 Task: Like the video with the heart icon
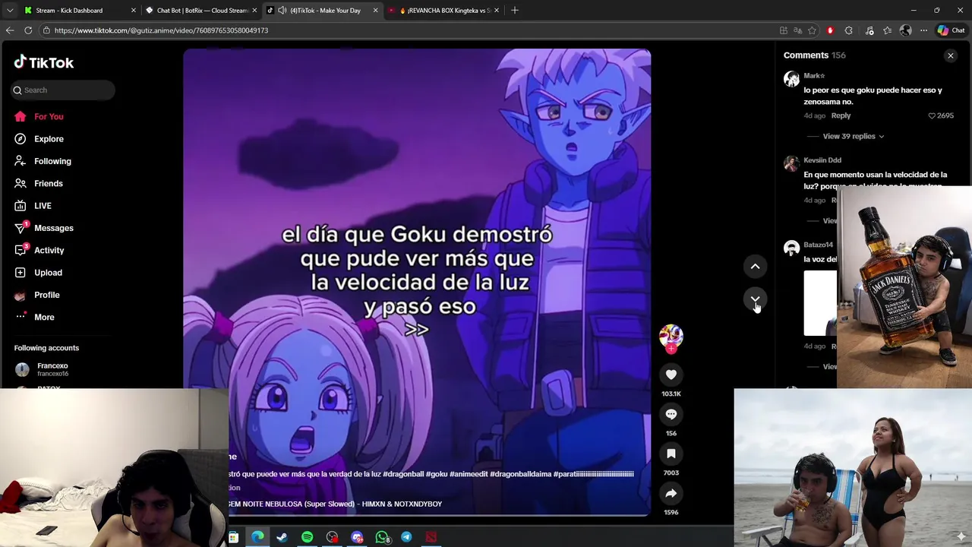tap(671, 375)
